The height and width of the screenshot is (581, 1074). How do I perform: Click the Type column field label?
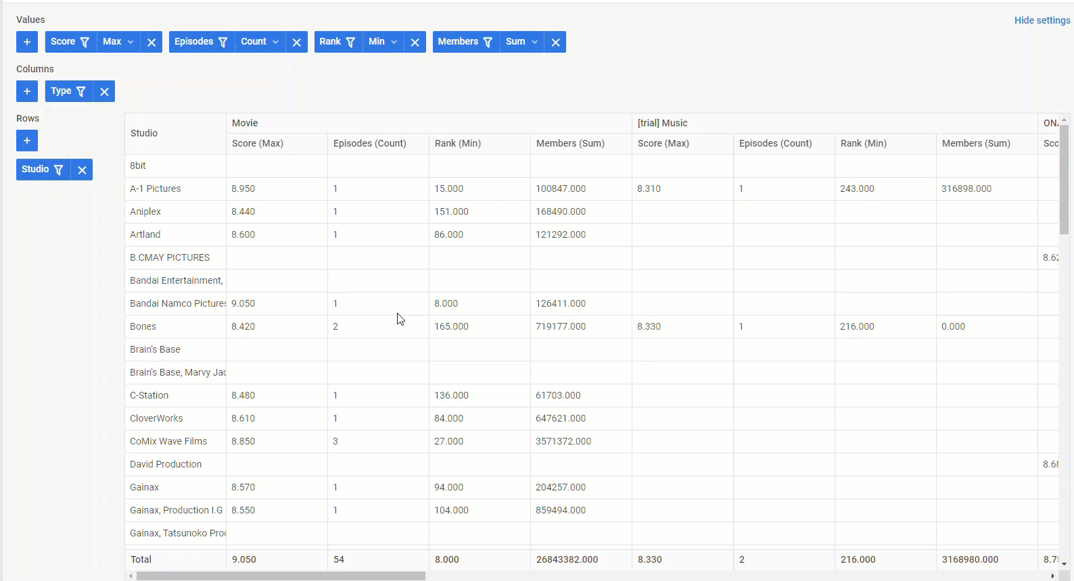click(61, 91)
